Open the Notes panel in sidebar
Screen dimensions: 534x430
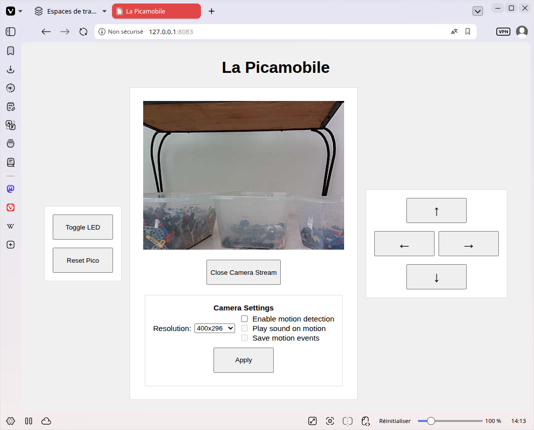[11, 106]
